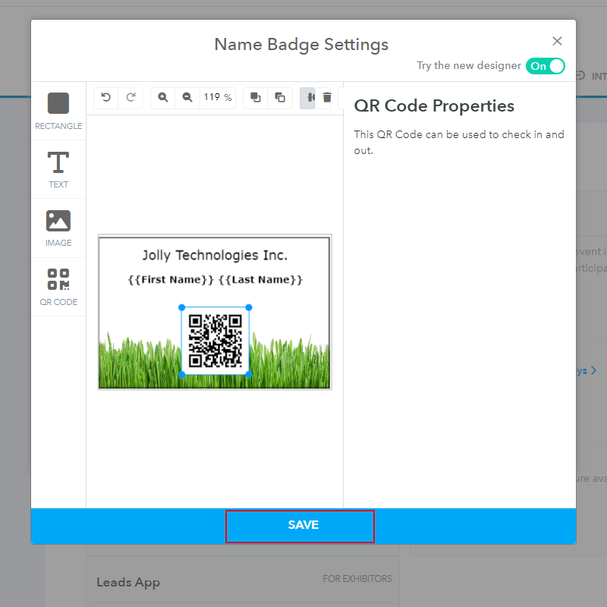Zoom in on the badge canvas
This screenshot has height=607, width=607.
163,97
